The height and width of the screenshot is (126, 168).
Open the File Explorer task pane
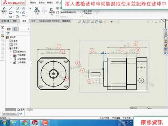pos(166,38)
